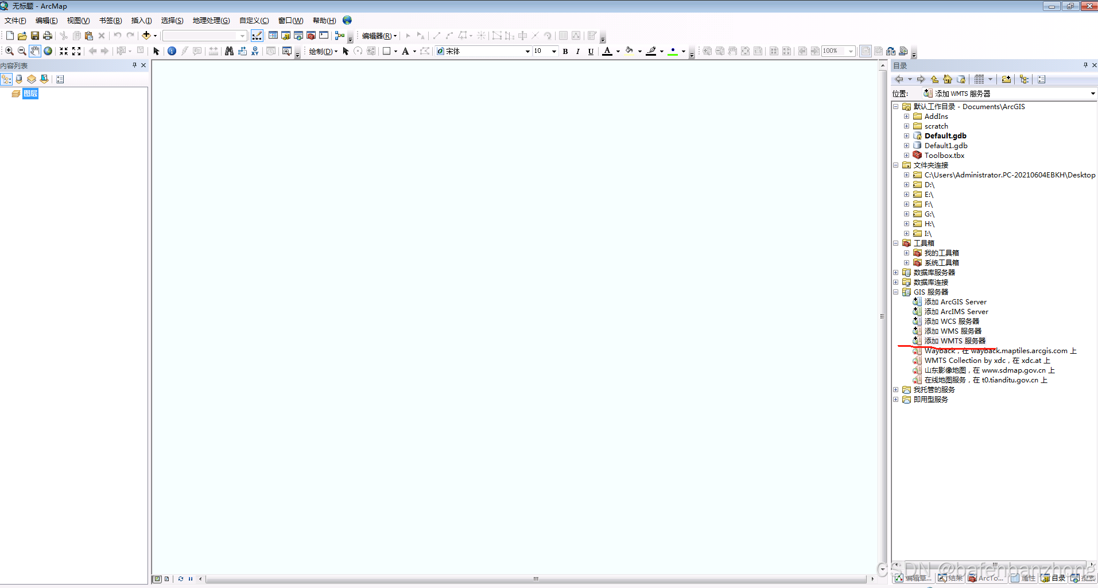Choose the Select Elements arrow tool
This screenshot has height=588, width=1098.
click(156, 51)
